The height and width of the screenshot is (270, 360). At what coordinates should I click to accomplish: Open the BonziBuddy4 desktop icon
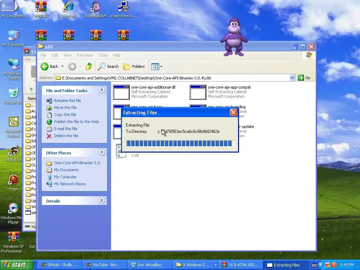(x=96, y=9)
